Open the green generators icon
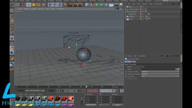Viewport: 192px width, 108px height. click(x=97, y=5)
